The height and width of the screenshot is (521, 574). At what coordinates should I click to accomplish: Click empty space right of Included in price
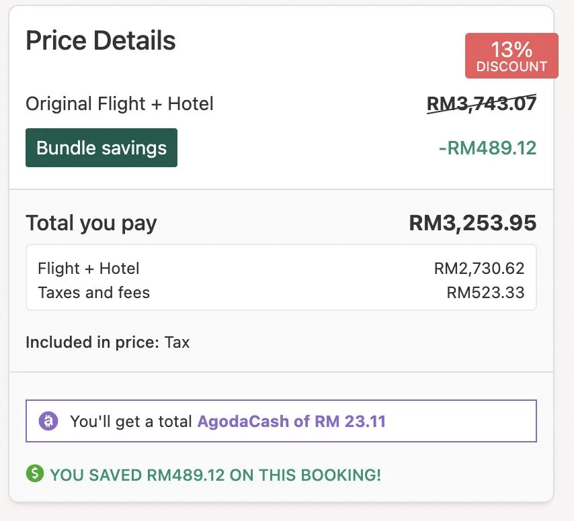[370, 342]
